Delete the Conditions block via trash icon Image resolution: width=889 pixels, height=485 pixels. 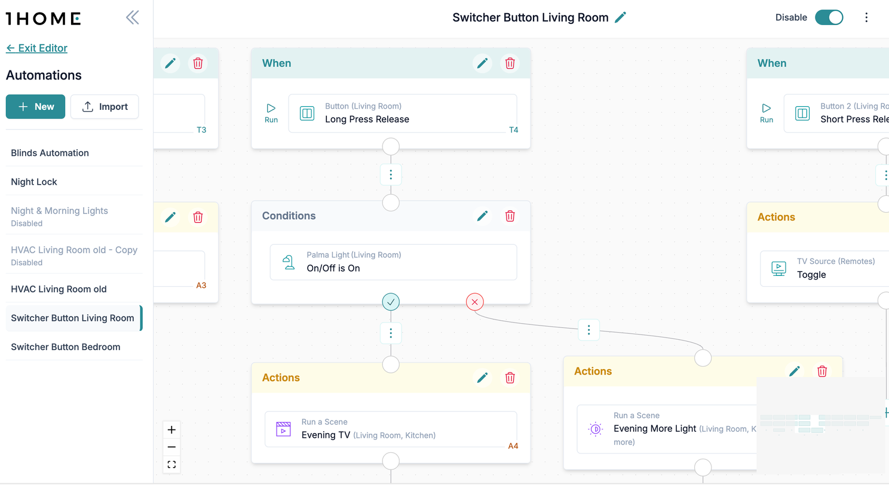tap(510, 216)
